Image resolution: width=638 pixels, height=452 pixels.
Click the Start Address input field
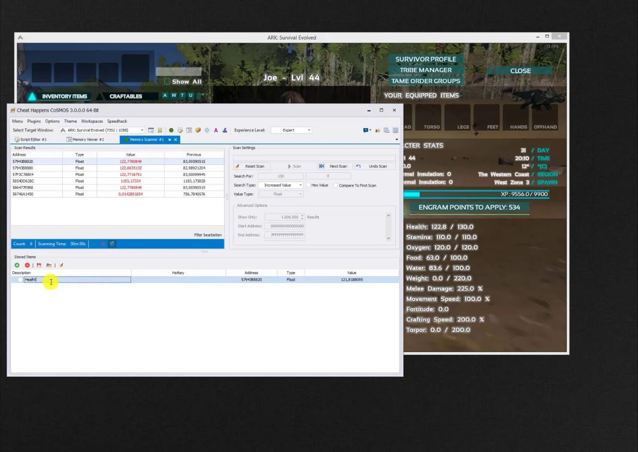285,226
